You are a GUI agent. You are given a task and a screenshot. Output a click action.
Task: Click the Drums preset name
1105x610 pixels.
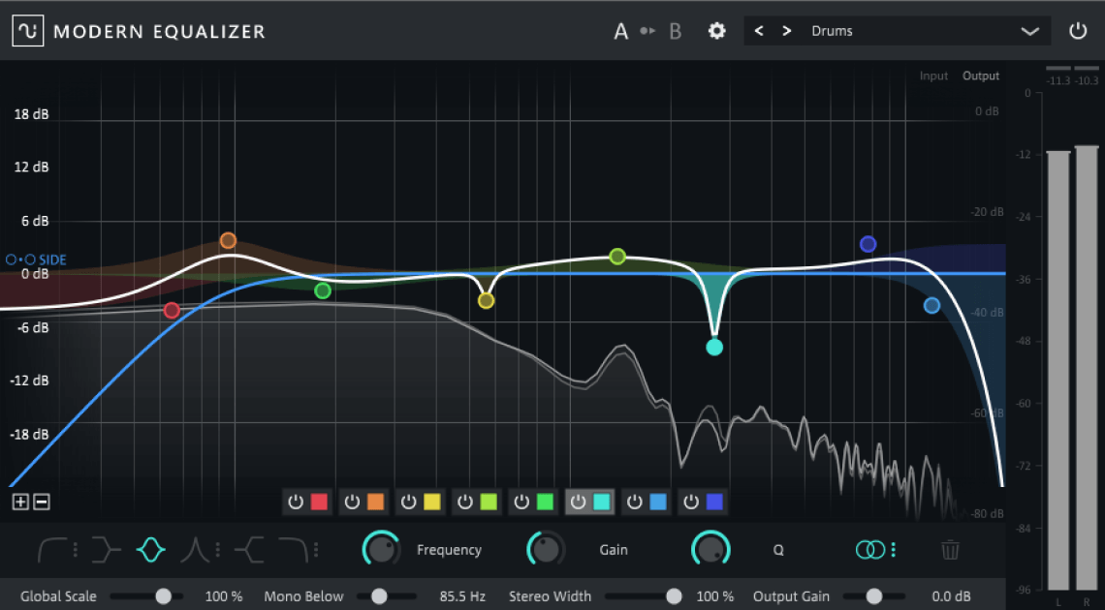point(833,31)
